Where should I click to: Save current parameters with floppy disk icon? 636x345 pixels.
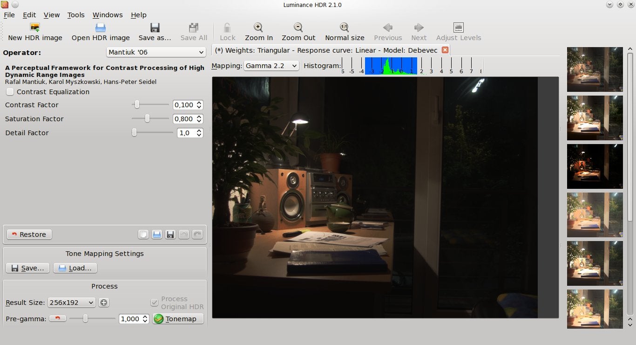(x=170, y=234)
